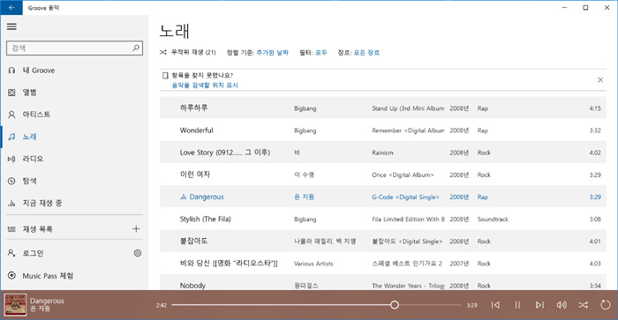Click 음악을 검색할 위치 표시 link
Image resolution: width=618 pixels, height=320 pixels.
205,85
